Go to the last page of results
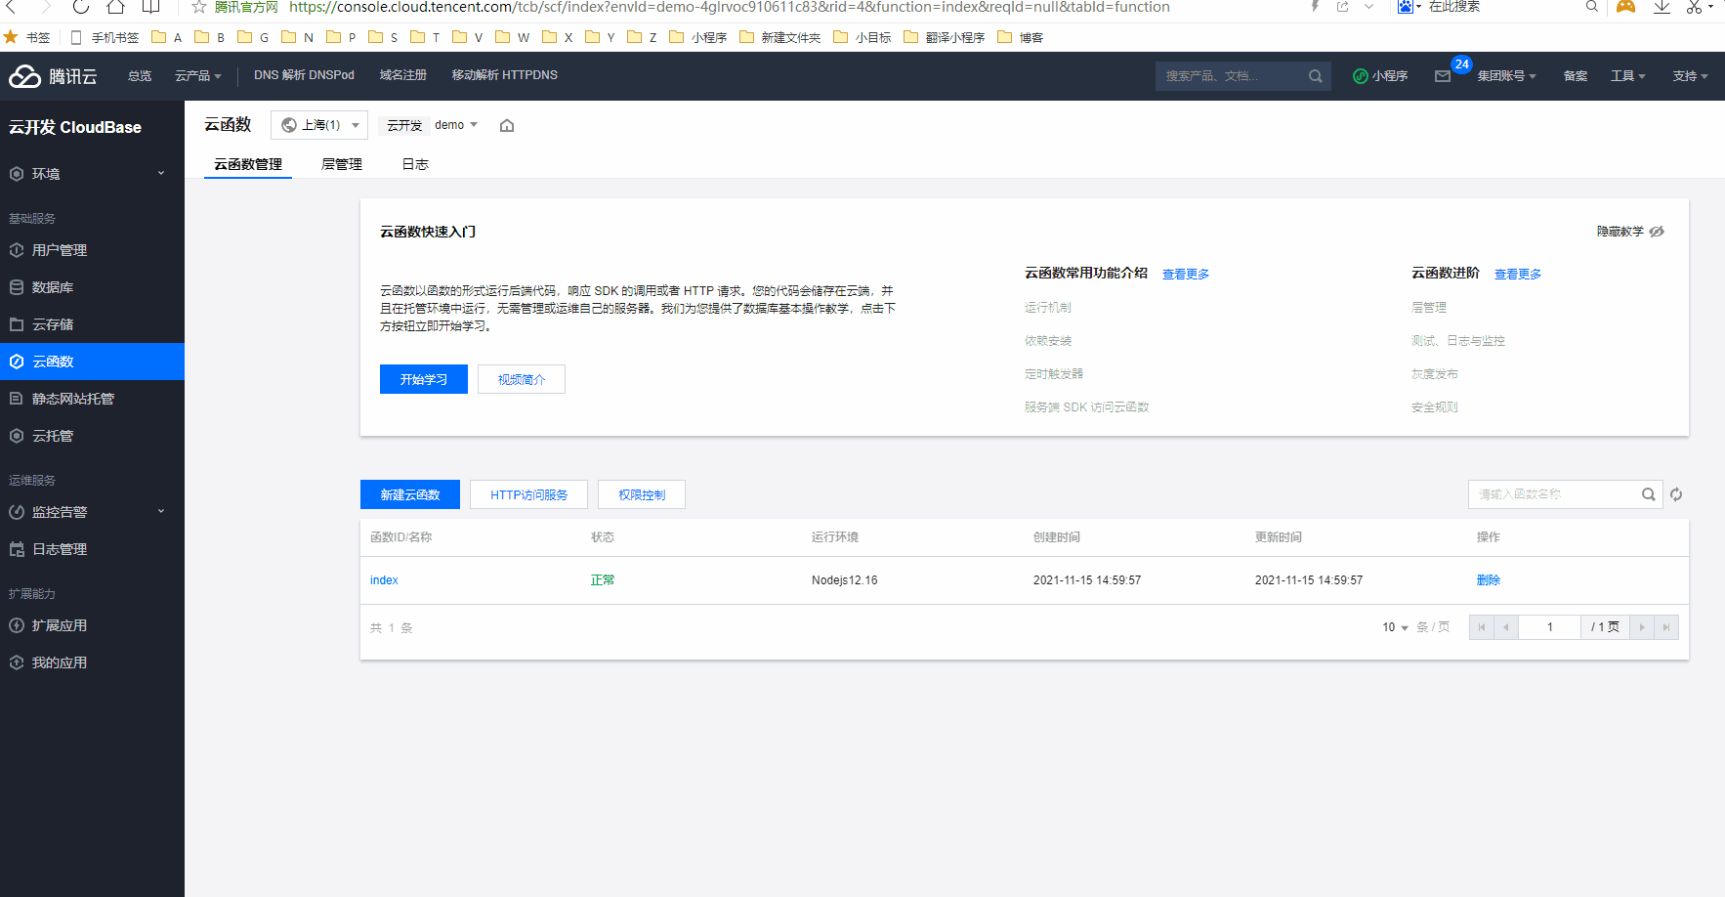This screenshot has height=897, width=1725. [x=1666, y=627]
